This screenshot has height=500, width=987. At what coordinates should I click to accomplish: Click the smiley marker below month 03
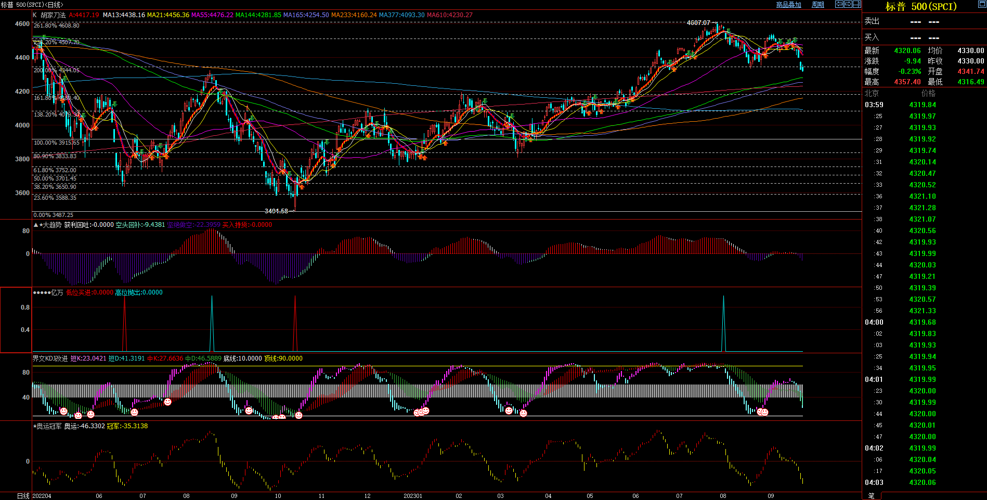tap(509, 411)
